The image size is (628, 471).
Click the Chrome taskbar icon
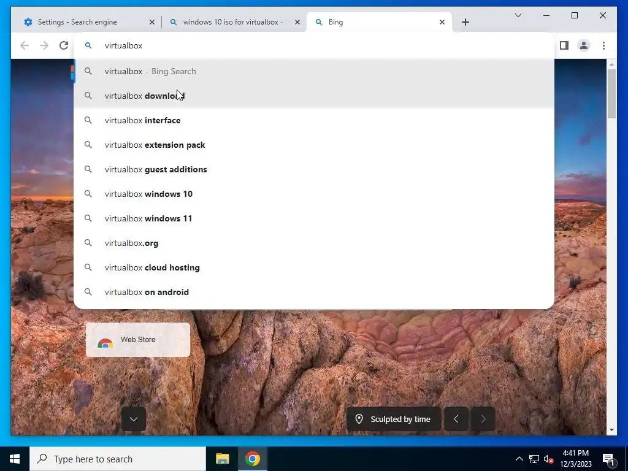253,459
